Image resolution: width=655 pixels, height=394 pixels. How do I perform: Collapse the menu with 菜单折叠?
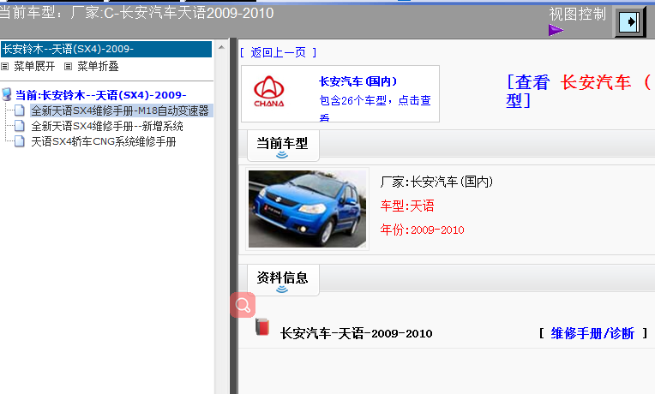[x=98, y=66]
